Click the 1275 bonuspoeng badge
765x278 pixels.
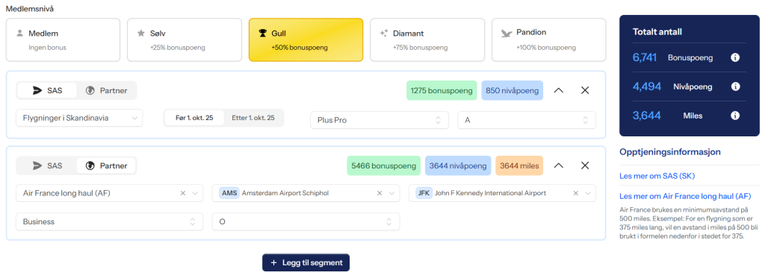pos(442,91)
